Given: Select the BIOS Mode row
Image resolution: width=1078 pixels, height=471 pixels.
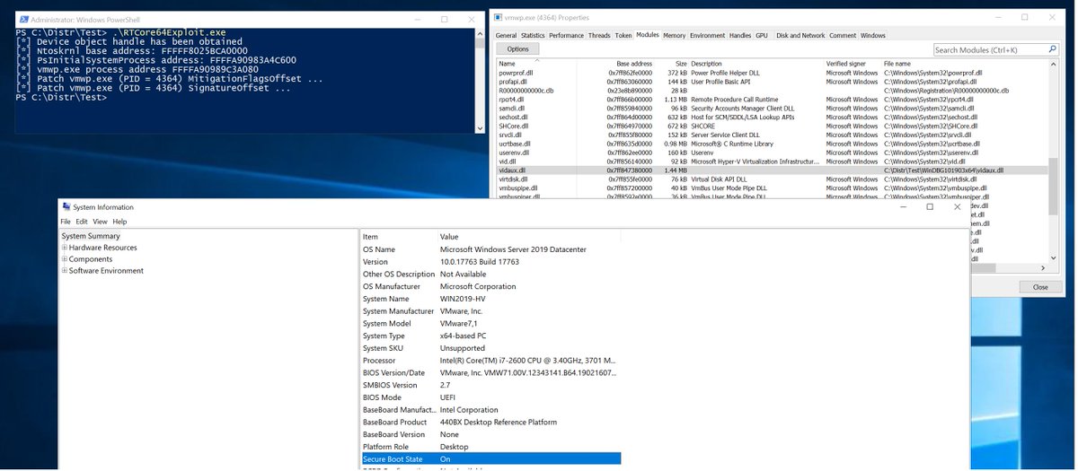Looking at the screenshot, I should (x=490, y=397).
